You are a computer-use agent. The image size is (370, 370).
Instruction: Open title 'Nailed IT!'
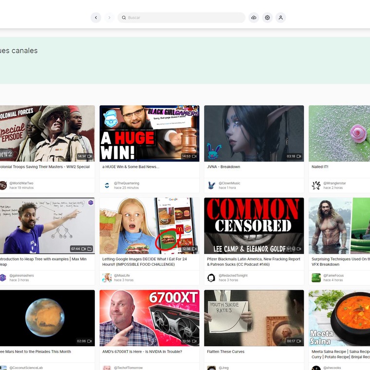[x=320, y=166]
